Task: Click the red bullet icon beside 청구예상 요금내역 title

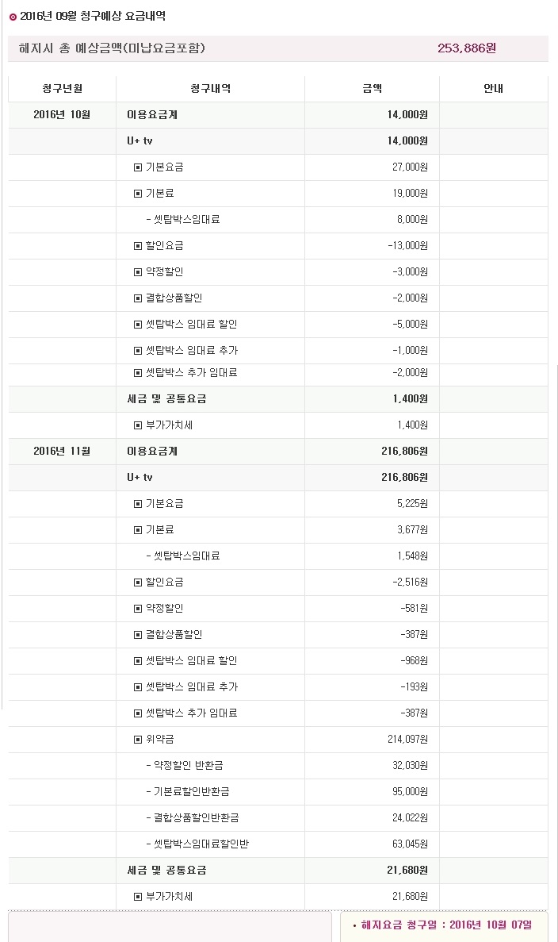Action: pyautogui.click(x=13, y=17)
